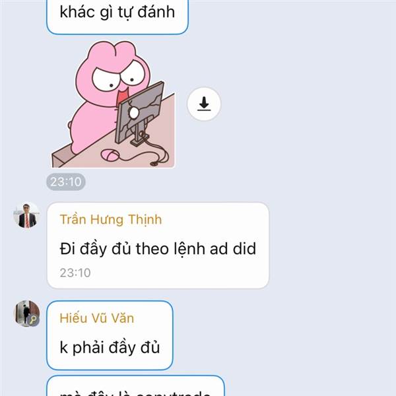
Task: Open Hiếu Vũ Văn's profile avatar
Action: [26, 313]
